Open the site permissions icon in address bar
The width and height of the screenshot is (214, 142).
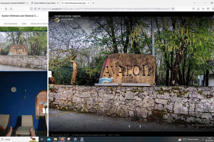point(39,9)
